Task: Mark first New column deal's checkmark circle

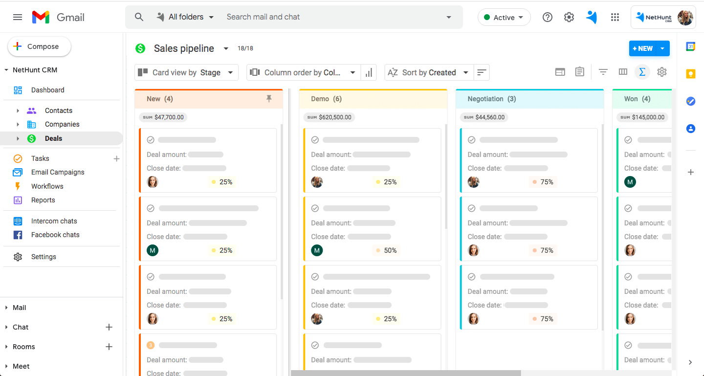Action: [151, 140]
